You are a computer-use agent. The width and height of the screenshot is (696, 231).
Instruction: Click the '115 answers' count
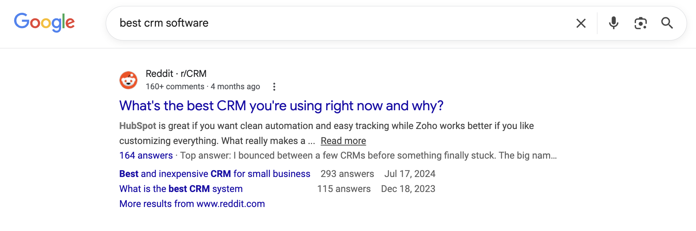[344, 189]
